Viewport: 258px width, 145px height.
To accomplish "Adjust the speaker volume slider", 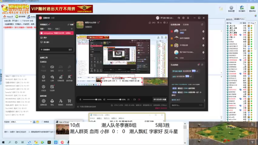I will pyautogui.click(x=114, y=100).
